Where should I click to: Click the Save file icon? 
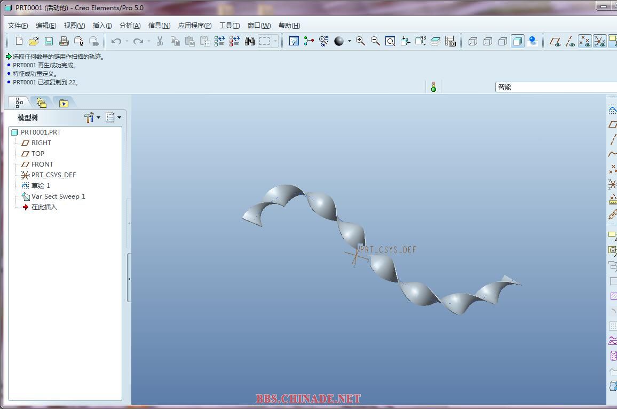coord(49,41)
